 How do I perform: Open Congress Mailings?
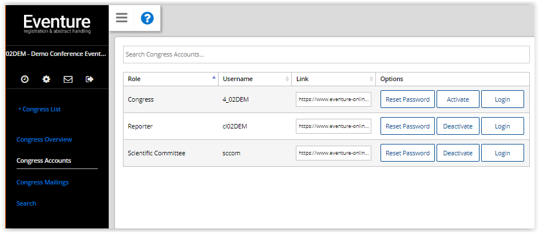click(x=42, y=182)
